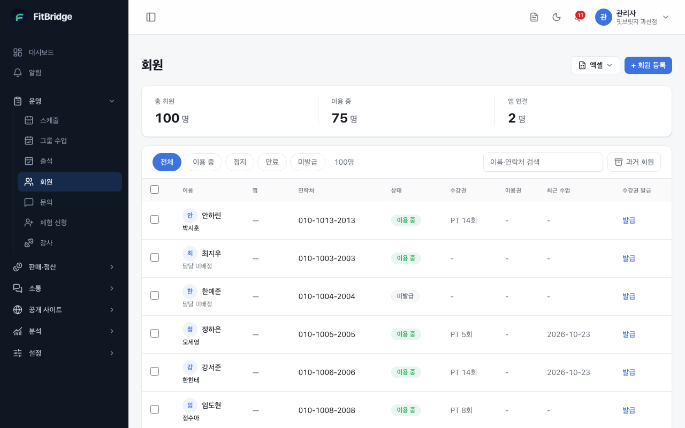The image size is (685, 428).
Task: Select 회원 in sidebar
Action: coord(70,182)
